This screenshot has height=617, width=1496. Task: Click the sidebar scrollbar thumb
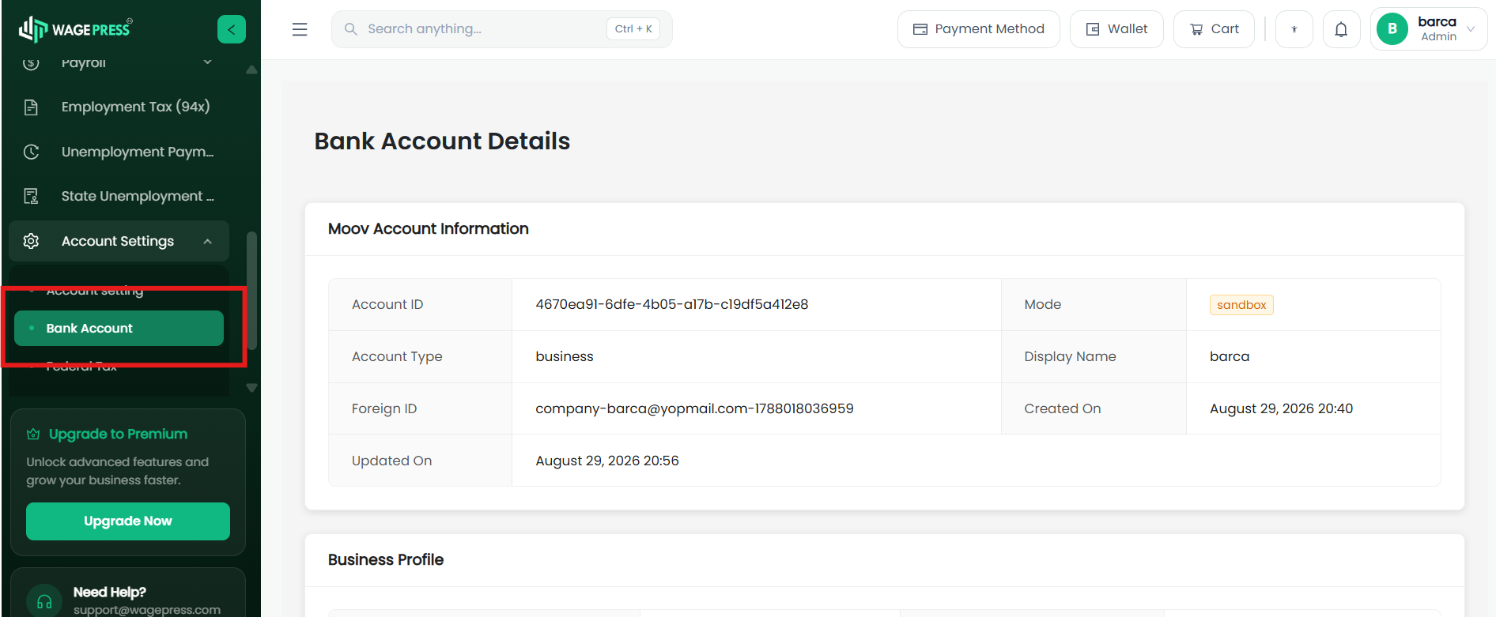coord(251,290)
